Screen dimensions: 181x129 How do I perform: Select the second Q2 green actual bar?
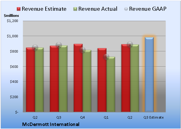(135, 78)
